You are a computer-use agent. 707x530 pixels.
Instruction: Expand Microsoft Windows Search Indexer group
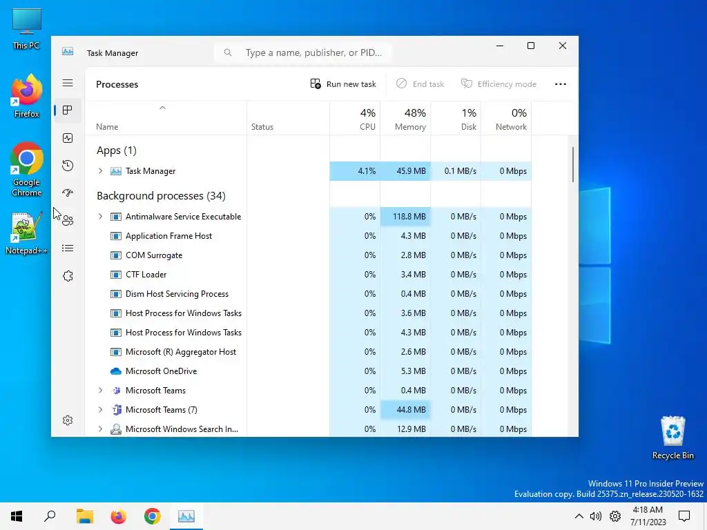click(101, 429)
